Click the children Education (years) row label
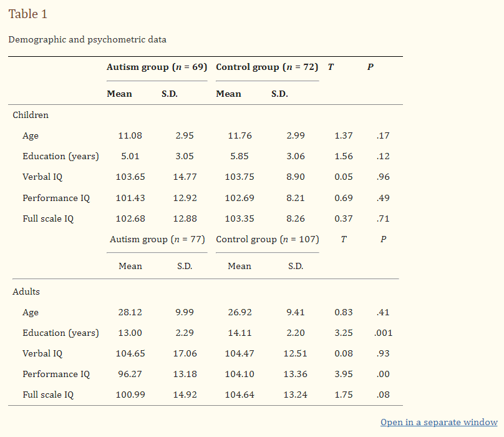Image resolution: width=504 pixels, height=437 pixels. pyautogui.click(x=61, y=157)
